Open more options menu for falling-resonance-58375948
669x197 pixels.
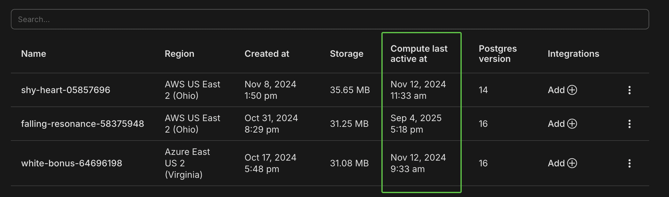[x=629, y=124]
